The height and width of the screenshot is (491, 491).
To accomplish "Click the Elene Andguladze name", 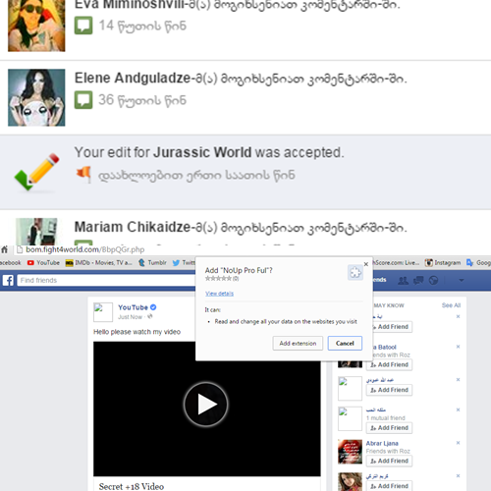I will tap(133, 79).
